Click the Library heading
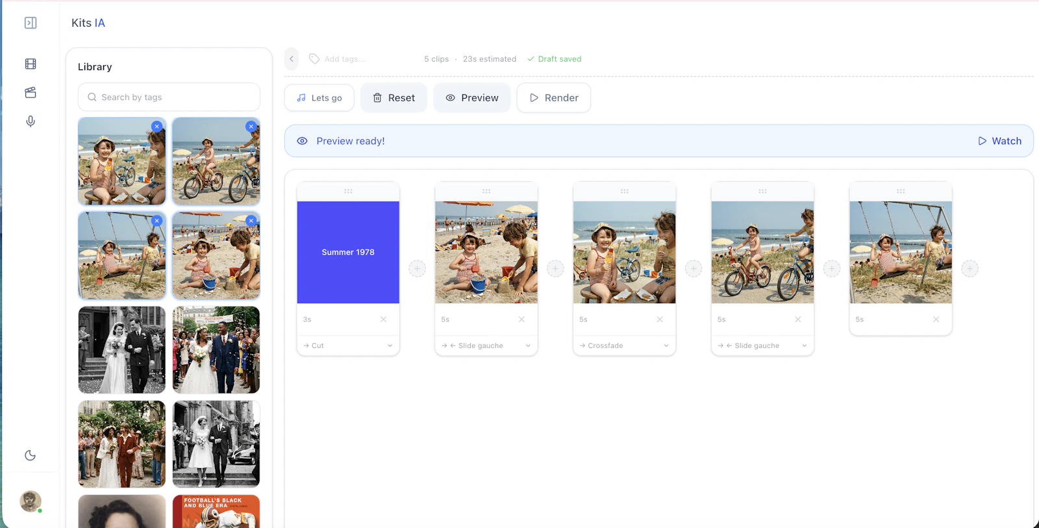Image resolution: width=1039 pixels, height=528 pixels. (95, 67)
